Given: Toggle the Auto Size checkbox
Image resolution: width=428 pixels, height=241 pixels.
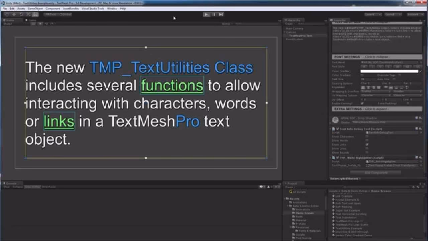Looking at the screenshot, I should 394,79.
